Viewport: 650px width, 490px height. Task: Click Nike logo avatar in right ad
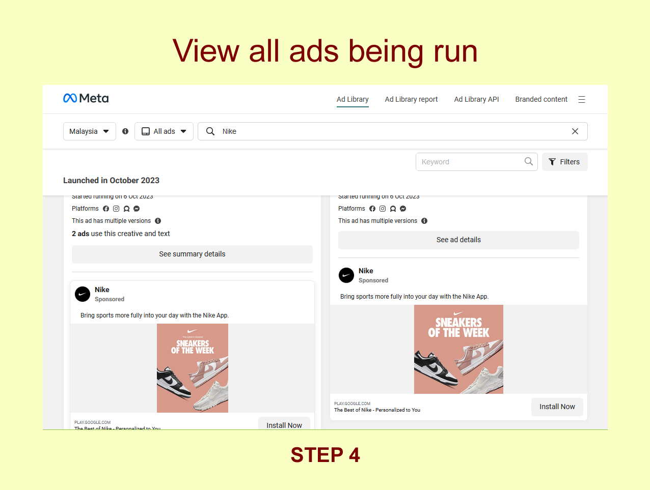tap(346, 275)
